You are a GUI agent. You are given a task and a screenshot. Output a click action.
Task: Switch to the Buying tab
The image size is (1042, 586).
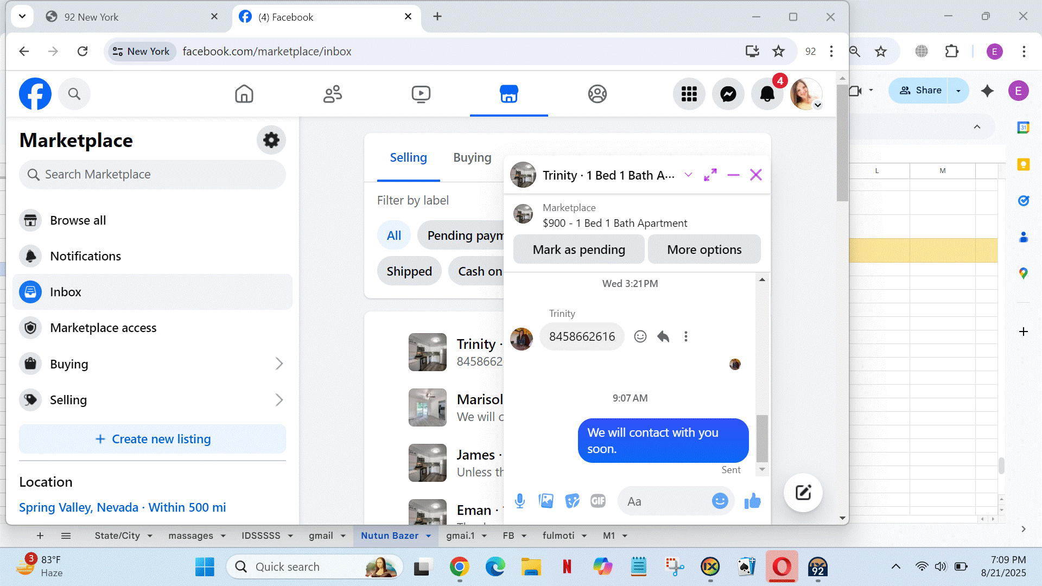pos(472,157)
